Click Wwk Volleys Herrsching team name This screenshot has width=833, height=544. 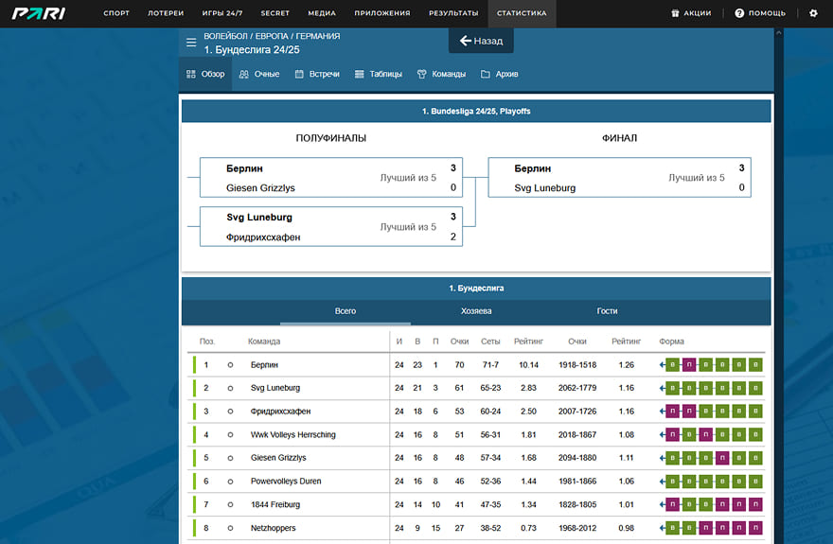(x=292, y=434)
